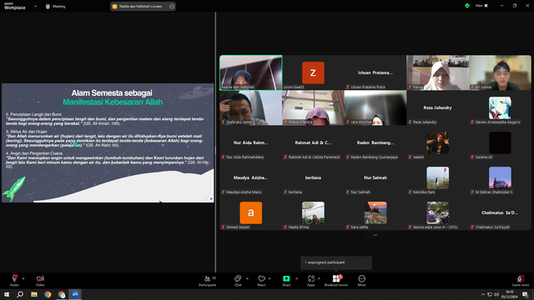Open options icon on the screen share pill

(172, 6)
